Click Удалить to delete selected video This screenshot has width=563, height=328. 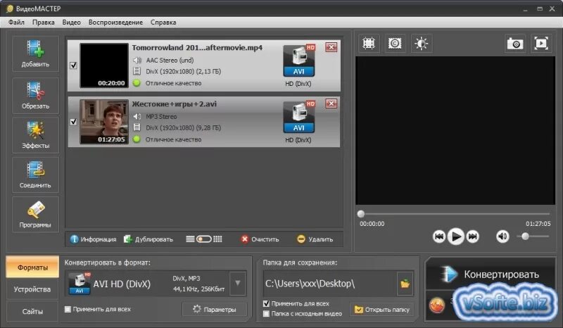coord(315,239)
